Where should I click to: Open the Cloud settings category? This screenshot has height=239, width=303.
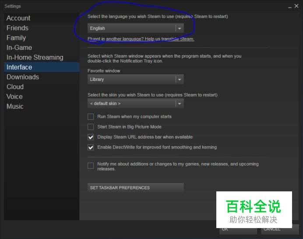tap(42, 87)
